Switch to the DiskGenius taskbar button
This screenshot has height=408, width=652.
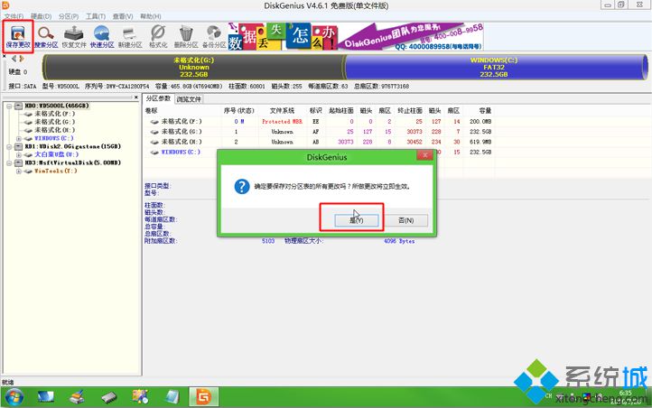[203, 397]
